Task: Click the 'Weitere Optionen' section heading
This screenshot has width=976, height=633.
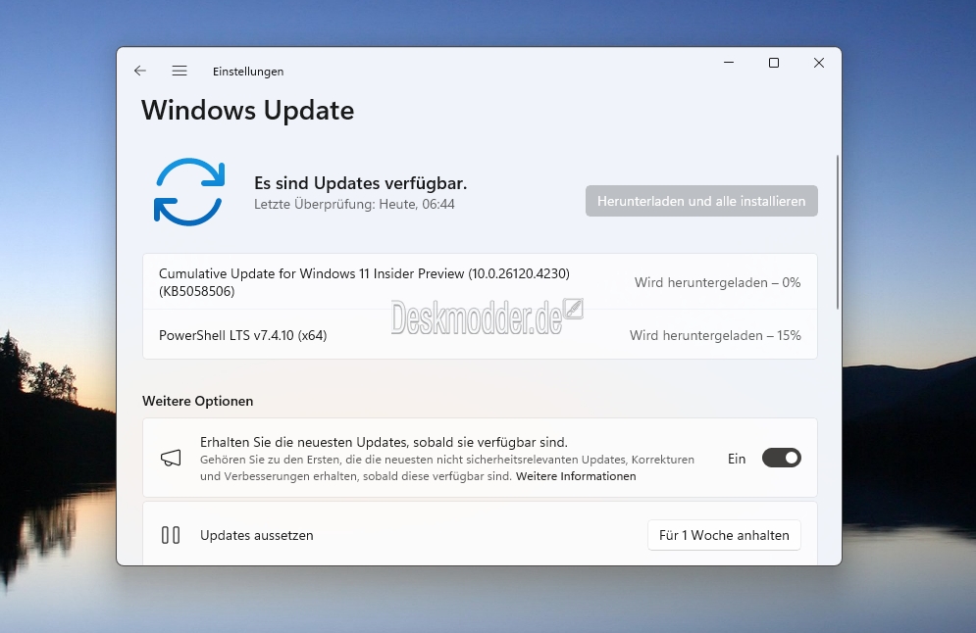Action: click(197, 401)
